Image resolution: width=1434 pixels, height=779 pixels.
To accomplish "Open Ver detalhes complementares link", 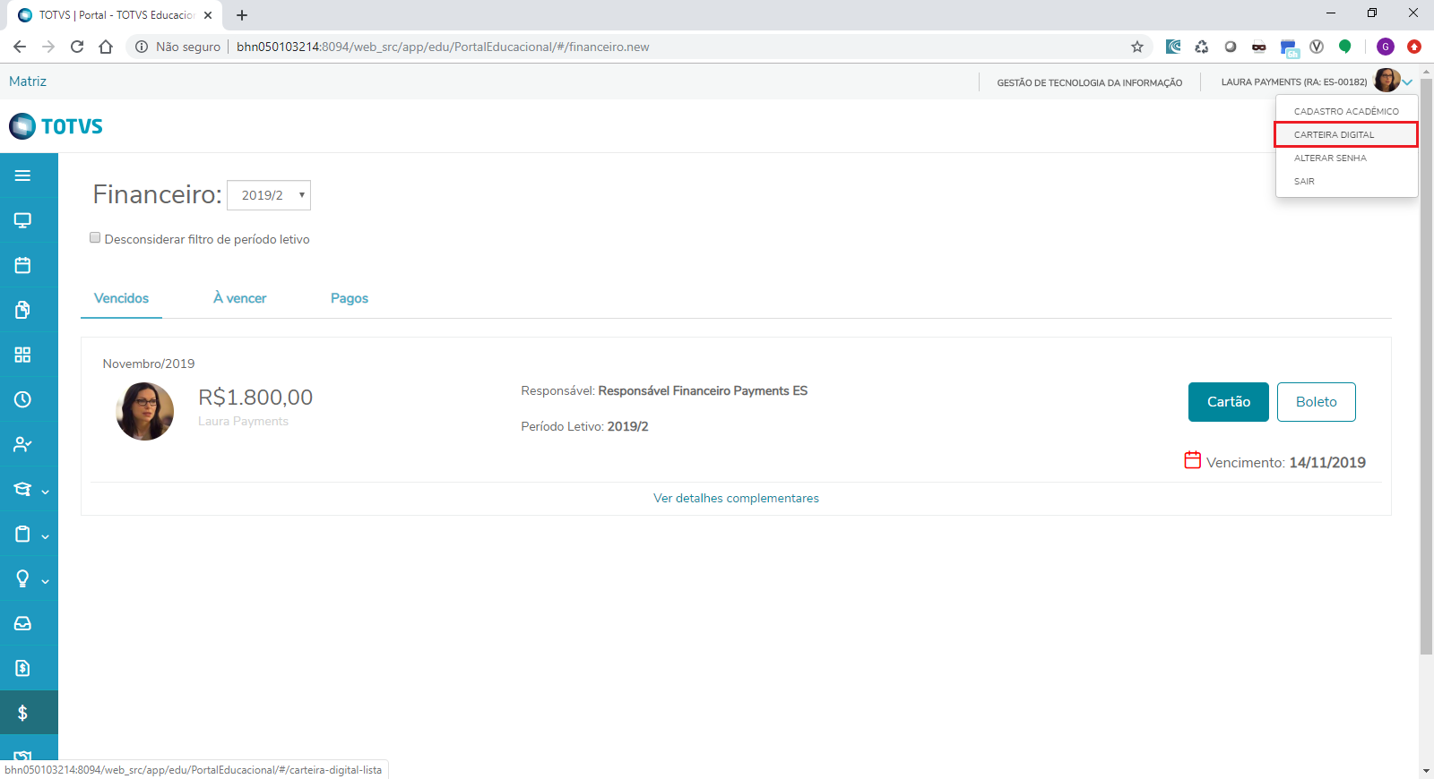I will click(x=736, y=498).
